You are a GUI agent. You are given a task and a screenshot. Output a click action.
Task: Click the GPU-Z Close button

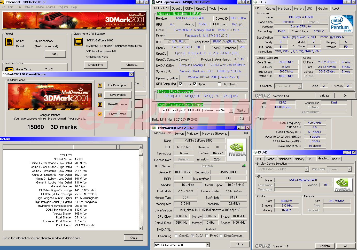click(x=240, y=244)
